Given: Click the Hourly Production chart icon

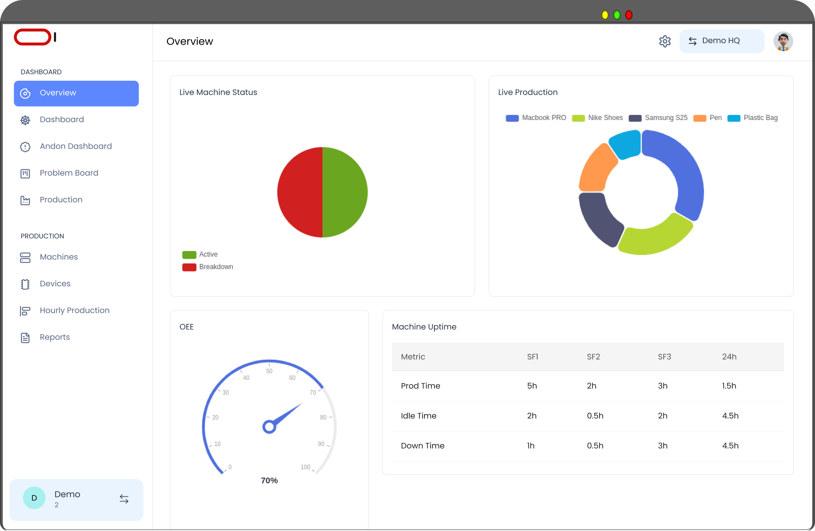Looking at the screenshot, I should click(25, 311).
